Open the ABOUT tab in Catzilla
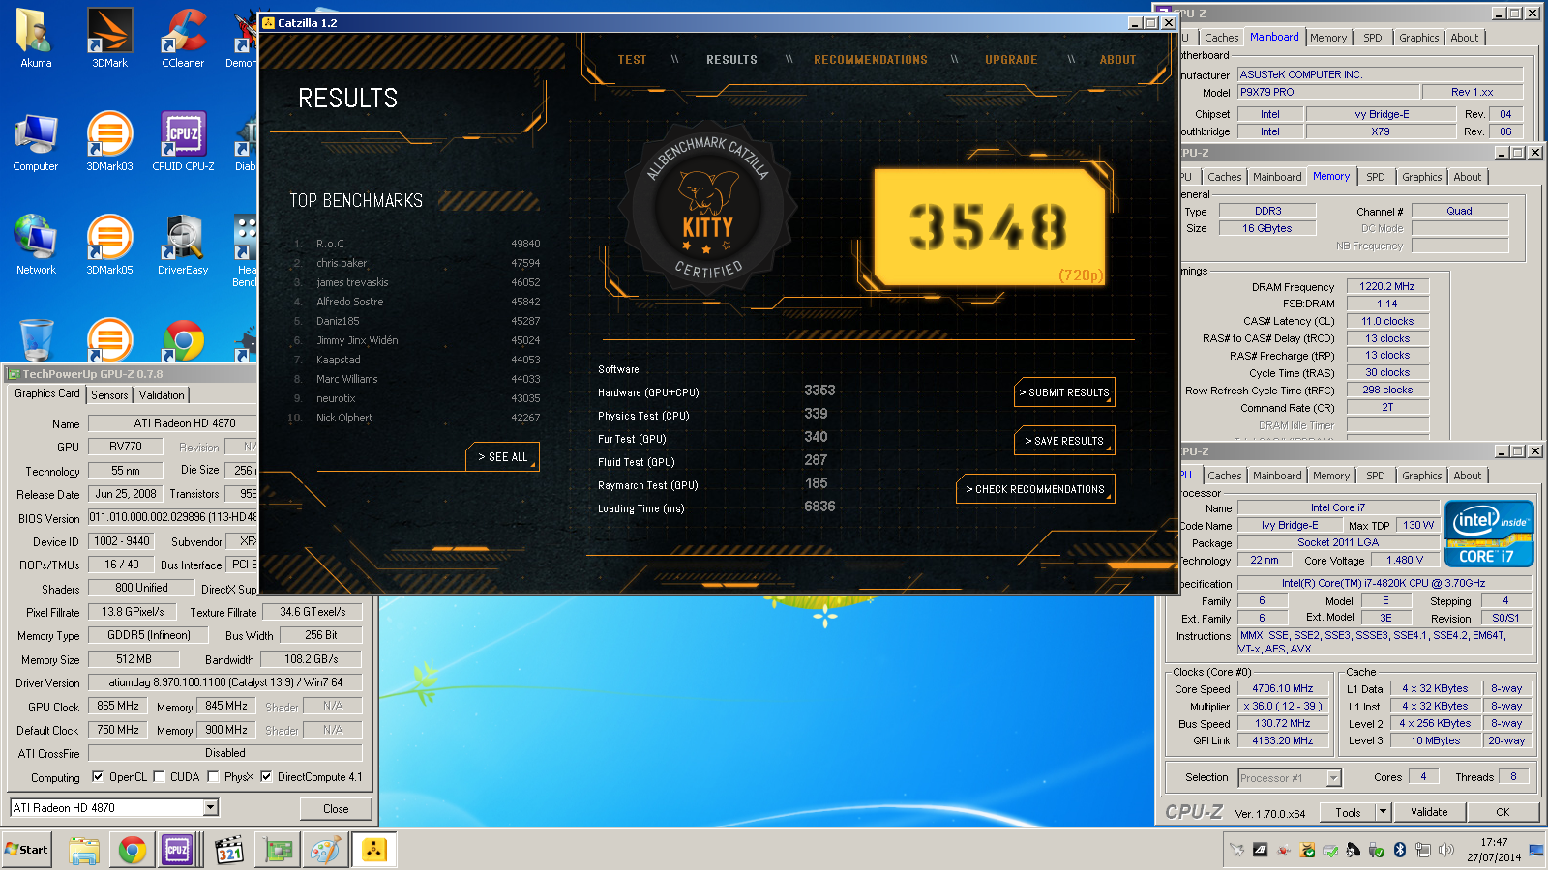This screenshot has width=1548, height=870. tap(1117, 60)
